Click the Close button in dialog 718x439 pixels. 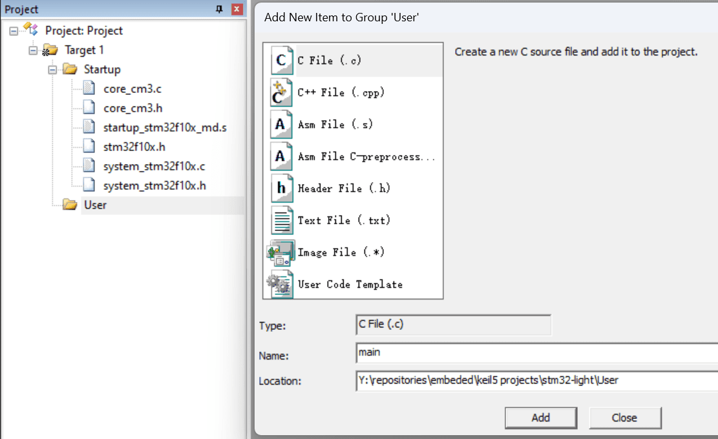(625, 418)
